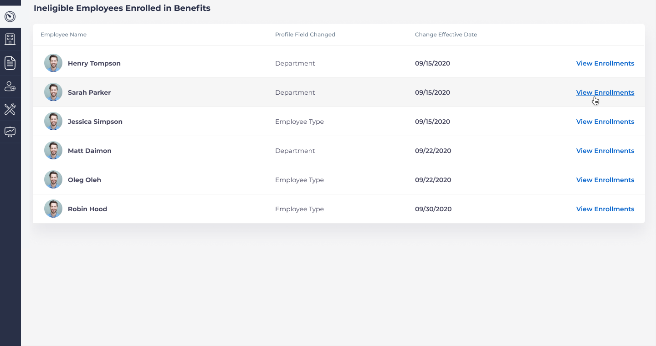
Task: View enrollments for Matt Daimon
Action: coord(605,151)
